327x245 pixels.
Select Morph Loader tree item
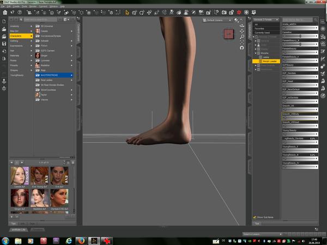[x=270, y=61]
